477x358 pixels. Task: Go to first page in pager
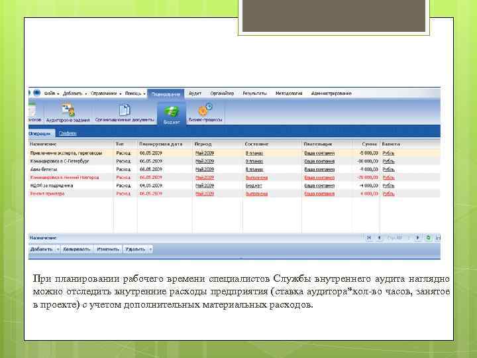369,237
